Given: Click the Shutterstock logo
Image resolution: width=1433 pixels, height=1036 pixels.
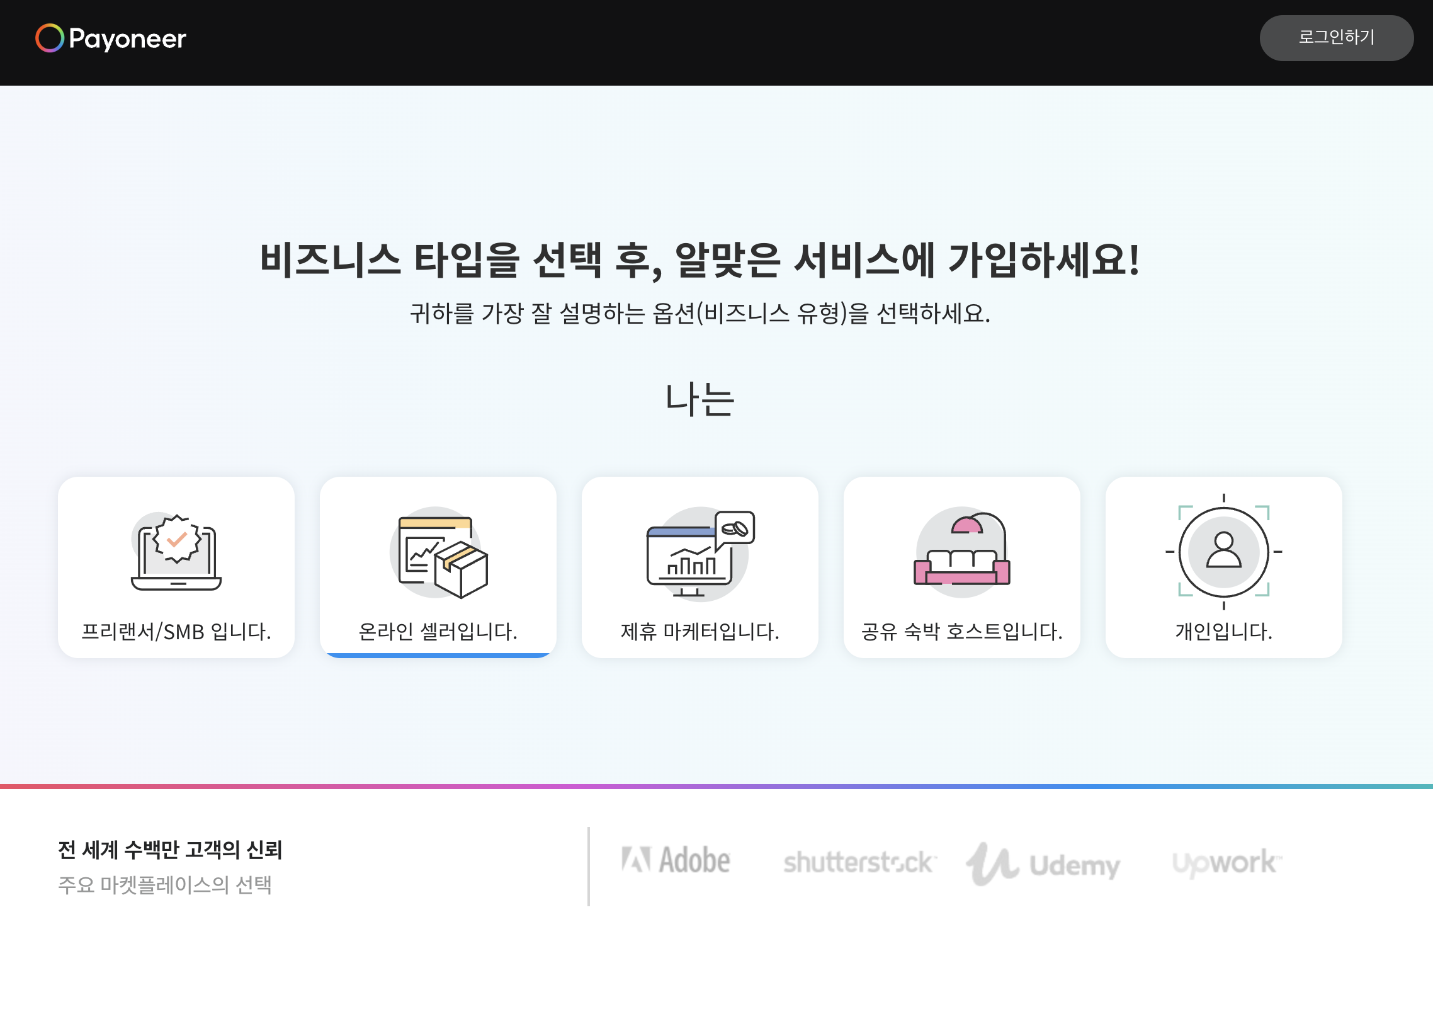Looking at the screenshot, I should point(858,863).
